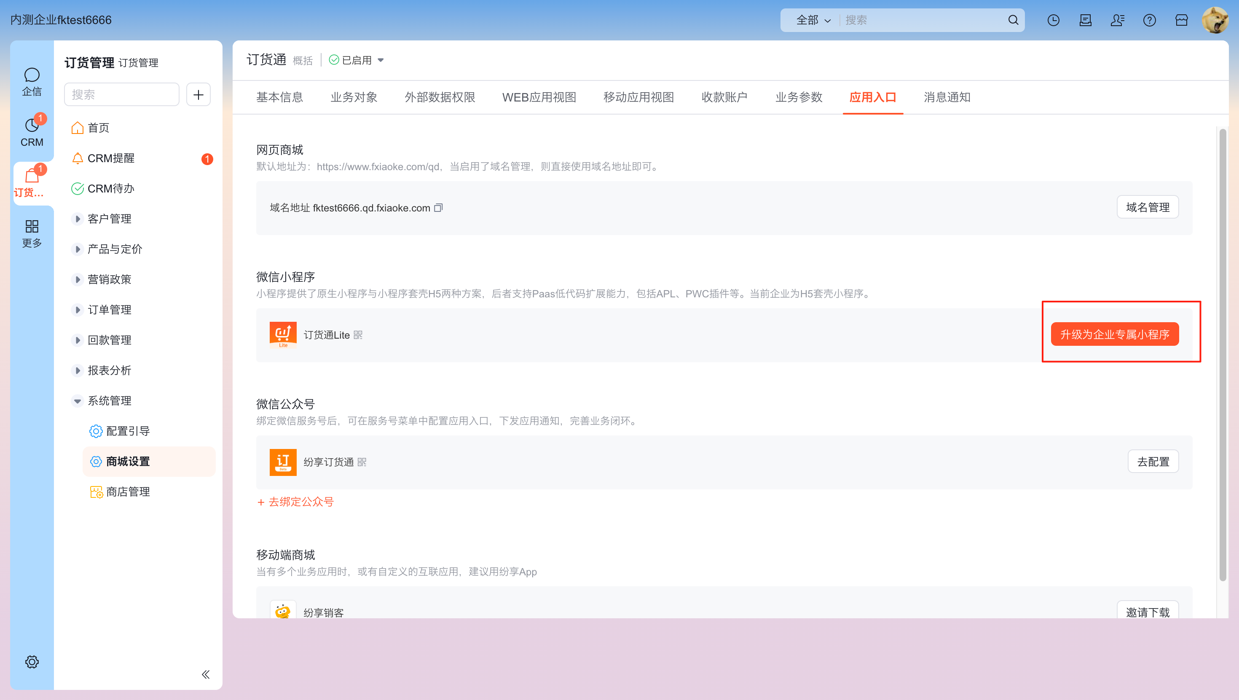Expand the 客户管理 tree node
The image size is (1239, 700).
click(78, 219)
